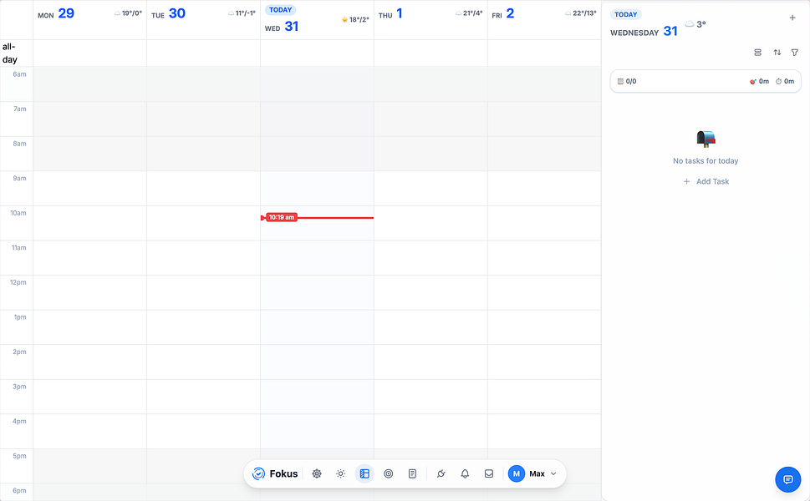Click the Fokus logo in dock
Viewport: 810px width, 501px height.
[275, 473]
